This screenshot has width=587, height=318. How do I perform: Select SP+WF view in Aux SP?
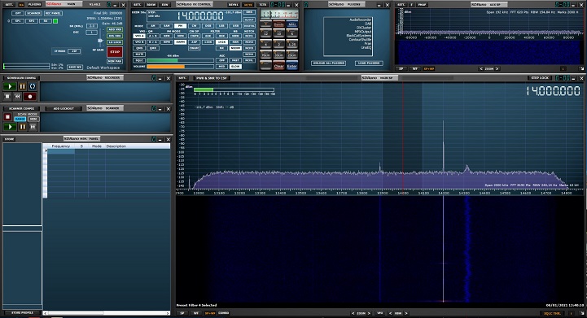[x=428, y=69]
